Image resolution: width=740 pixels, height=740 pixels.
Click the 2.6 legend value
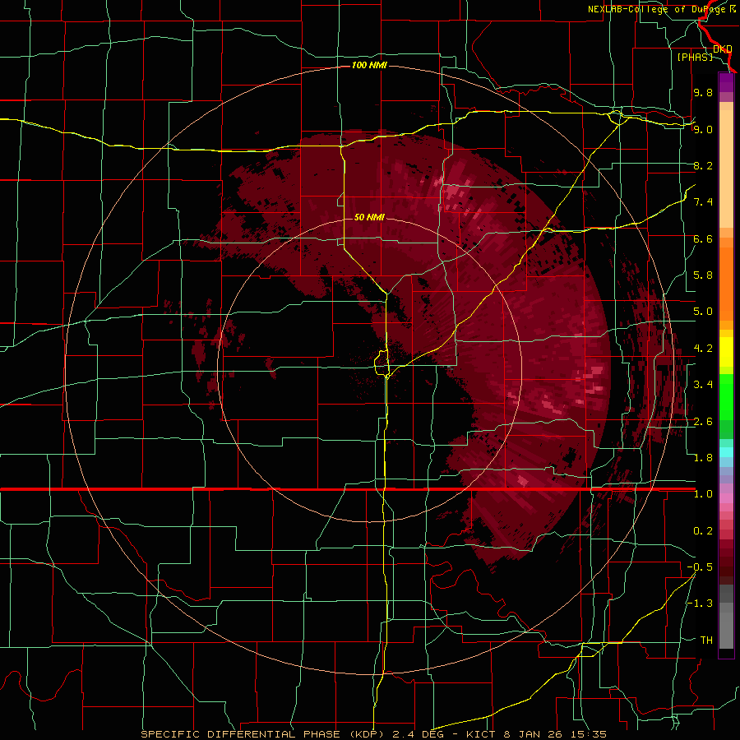tap(703, 422)
